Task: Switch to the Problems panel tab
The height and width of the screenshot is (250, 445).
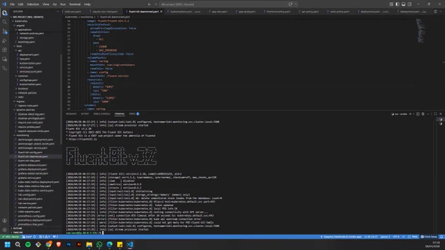Action: coord(71,114)
